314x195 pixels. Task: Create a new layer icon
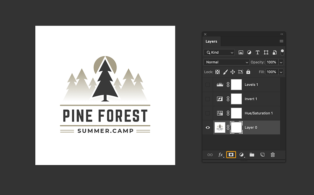pyautogui.click(x=262, y=155)
